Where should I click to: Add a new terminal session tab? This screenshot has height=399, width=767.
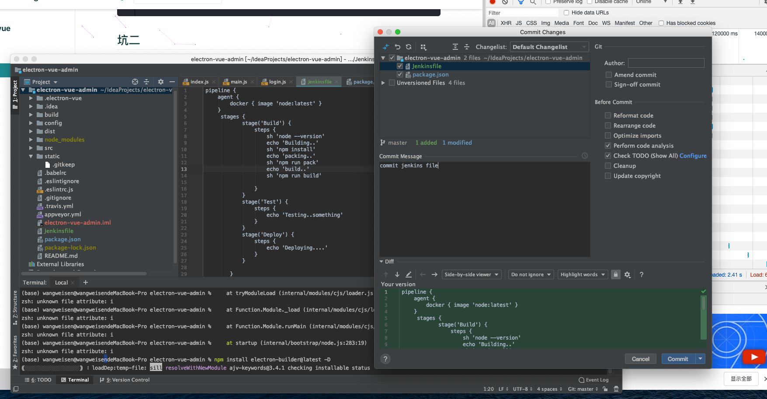(x=86, y=282)
